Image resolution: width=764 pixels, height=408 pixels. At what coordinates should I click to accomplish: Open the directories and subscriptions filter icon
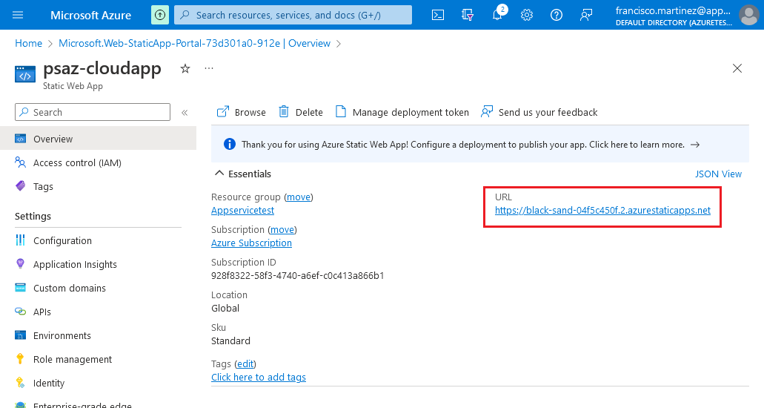[468, 15]
